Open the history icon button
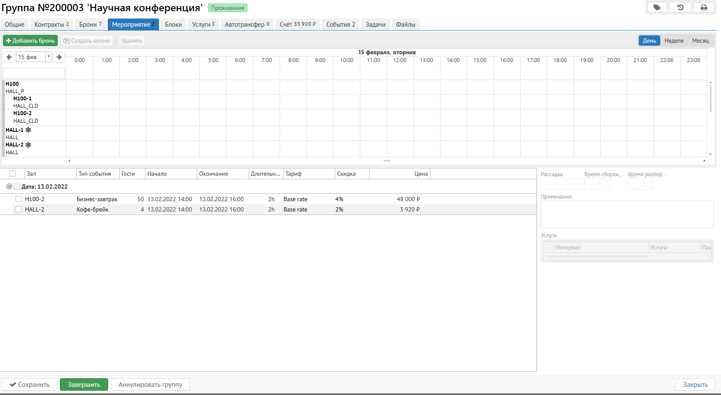Screen dimensions: 721x395 [680, 8]
